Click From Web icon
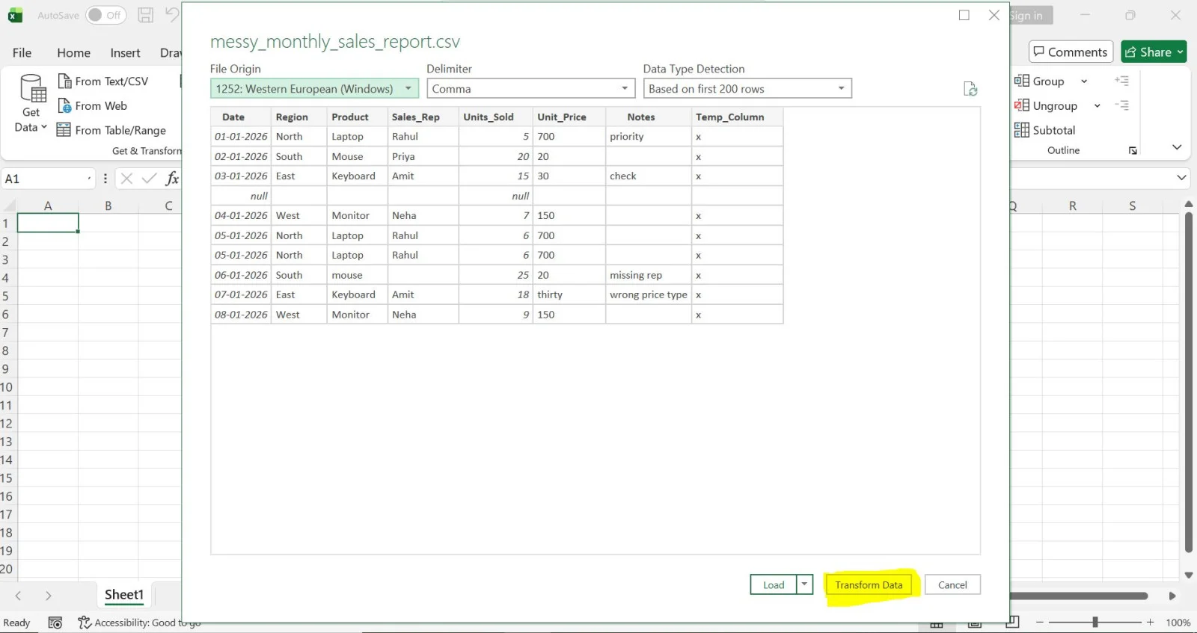Image resolution: width=1197 pixels, height=633 pixels. click(x=65, y=105)
